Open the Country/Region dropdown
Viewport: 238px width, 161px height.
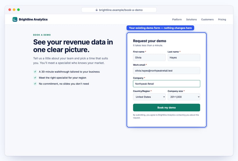click(149, 97)
